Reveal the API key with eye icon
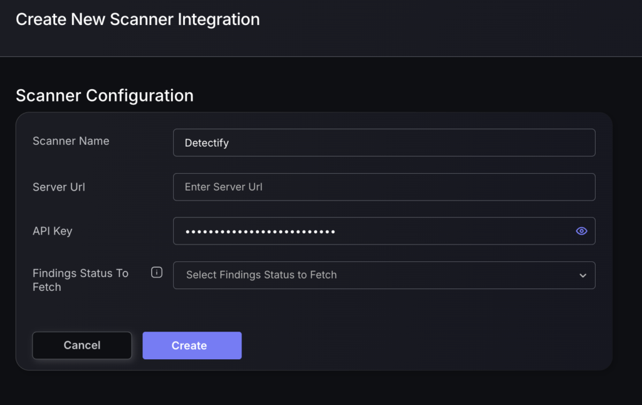 [x=581, y=231]
